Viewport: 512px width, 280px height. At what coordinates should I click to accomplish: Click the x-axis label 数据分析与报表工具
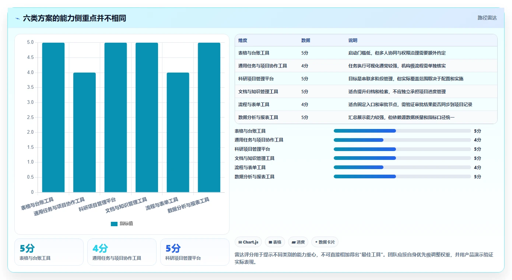[x=189, y=205]
